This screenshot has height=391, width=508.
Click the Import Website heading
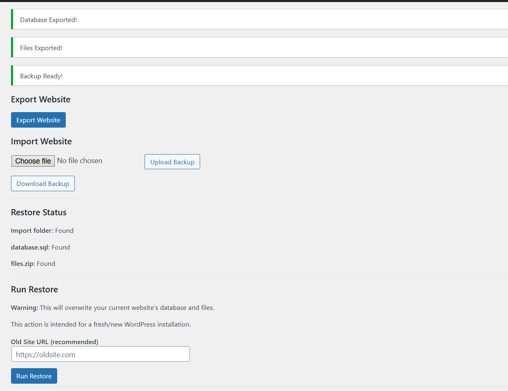point(41,141)
